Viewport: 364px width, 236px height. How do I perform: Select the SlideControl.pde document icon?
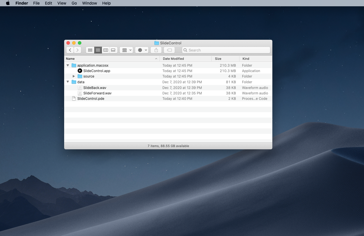[74, 99]
